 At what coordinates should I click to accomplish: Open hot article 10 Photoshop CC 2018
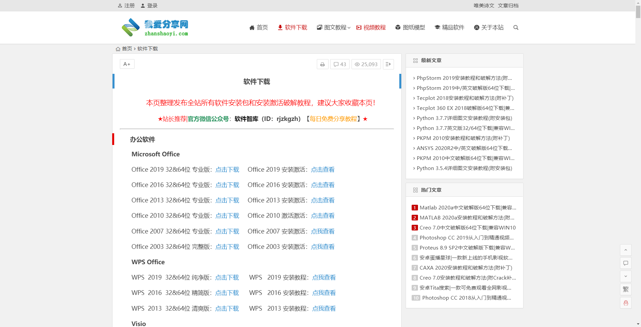[466, 298]
